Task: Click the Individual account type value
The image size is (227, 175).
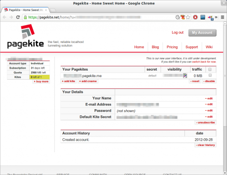Action: coord(37,63)
